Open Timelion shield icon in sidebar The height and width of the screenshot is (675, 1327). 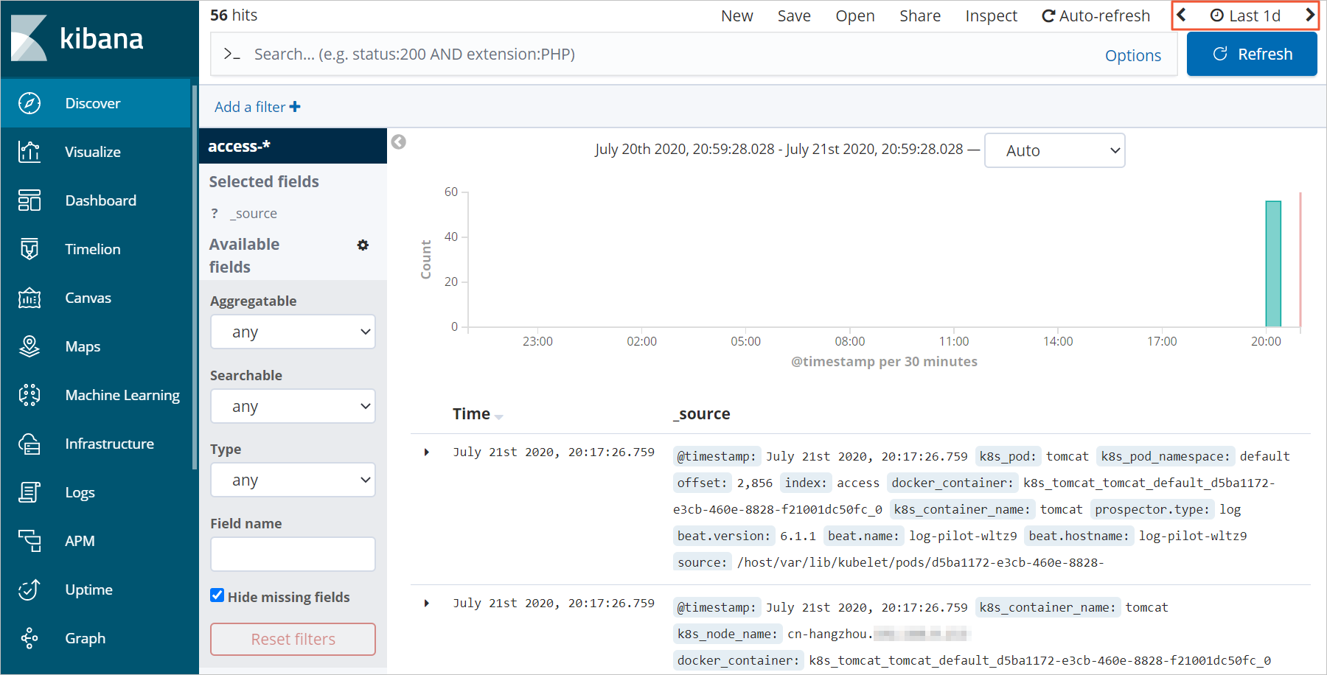point(29,249)
